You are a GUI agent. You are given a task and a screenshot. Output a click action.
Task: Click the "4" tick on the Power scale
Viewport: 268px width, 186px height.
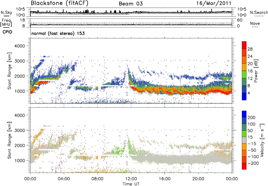249,93
